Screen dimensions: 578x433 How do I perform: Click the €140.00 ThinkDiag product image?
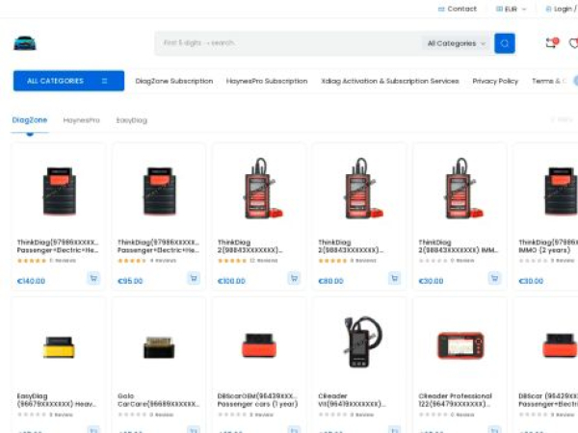click(x=60, y=191)
